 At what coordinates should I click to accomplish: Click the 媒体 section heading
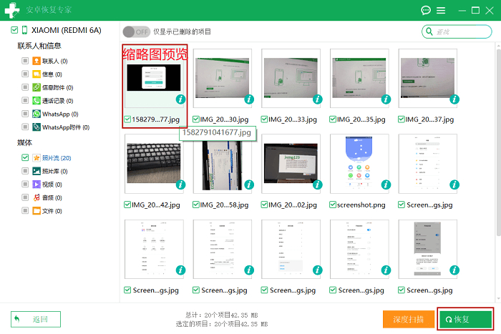[24, 142]
